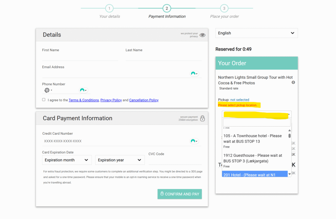The image size is (336, 219).
Task: Click the privacy eye icon in Details header
Action: click(x=202, y=35)
